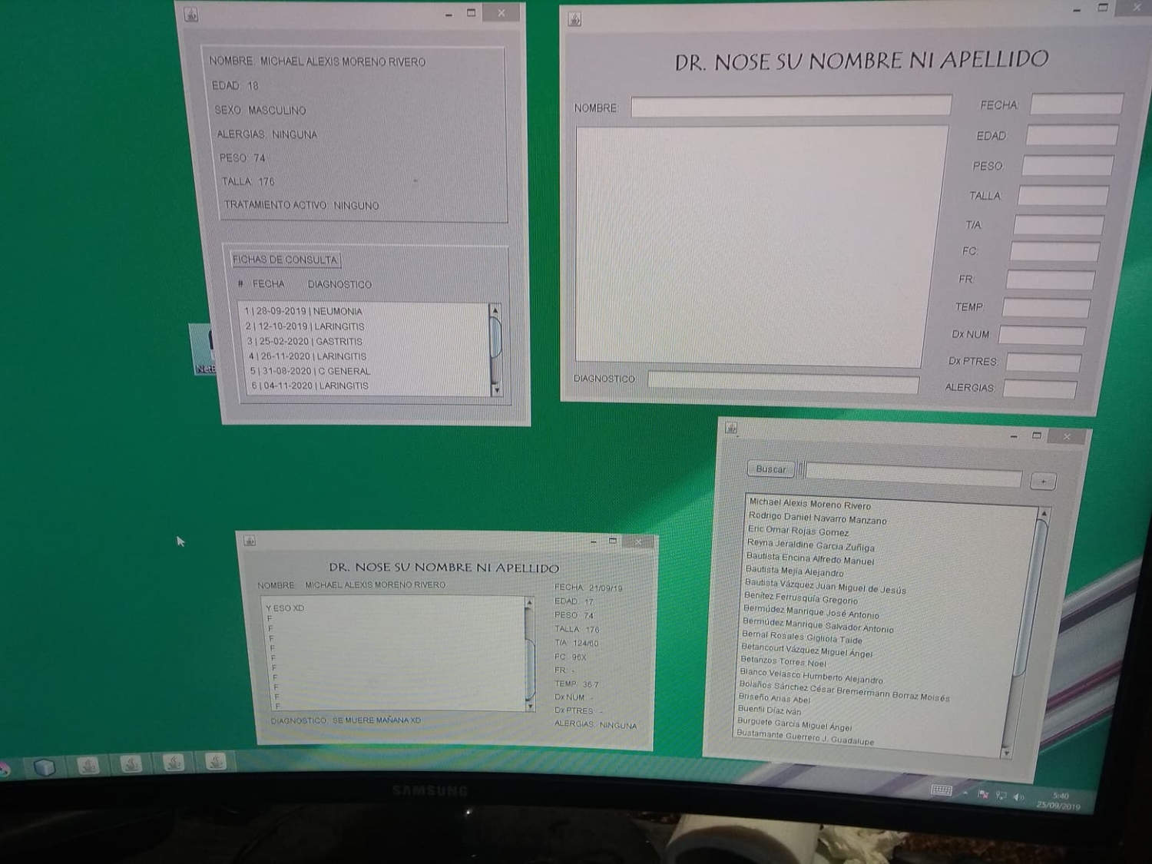Click the action center flag icon in the tray

[983, 794]
